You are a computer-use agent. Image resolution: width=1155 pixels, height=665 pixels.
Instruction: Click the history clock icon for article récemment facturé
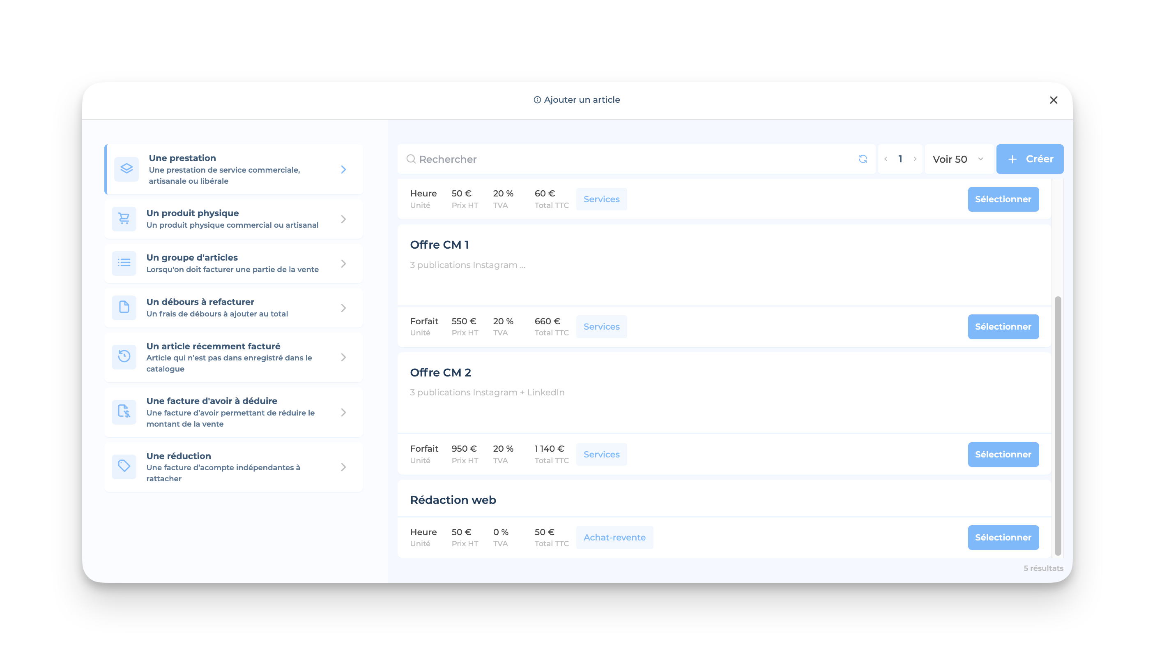(x=124, y=357)
